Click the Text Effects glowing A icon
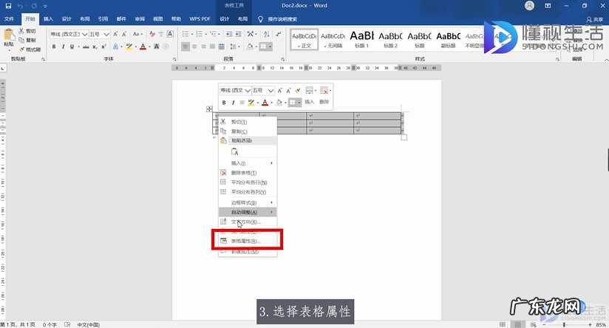 [115, 47]
